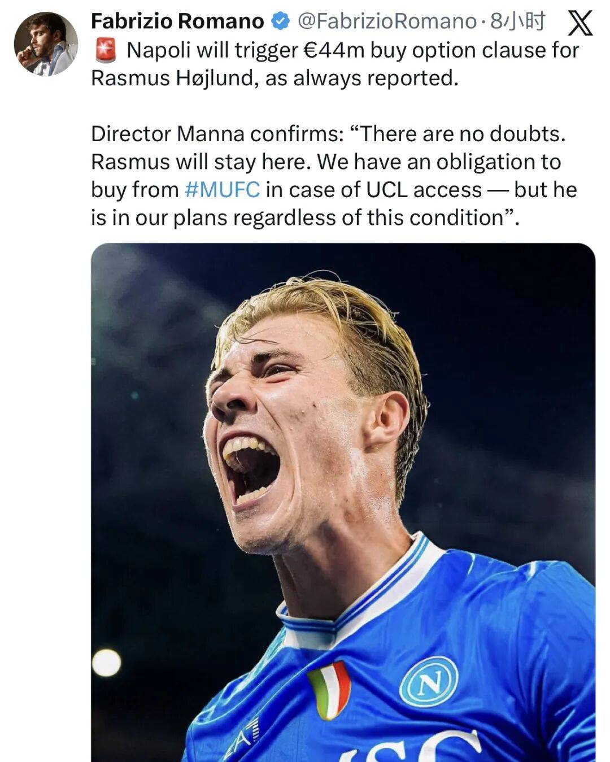Viewport: 610px width, 762px height.
Task: Click the bright stadium light spot
Action: (107, 663)
